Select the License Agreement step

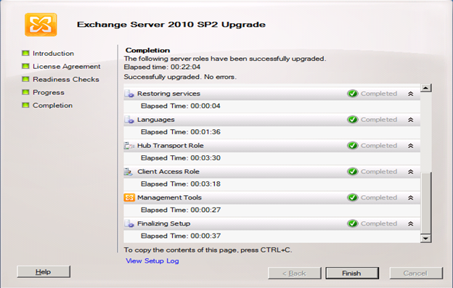click(x=67, y=66)
